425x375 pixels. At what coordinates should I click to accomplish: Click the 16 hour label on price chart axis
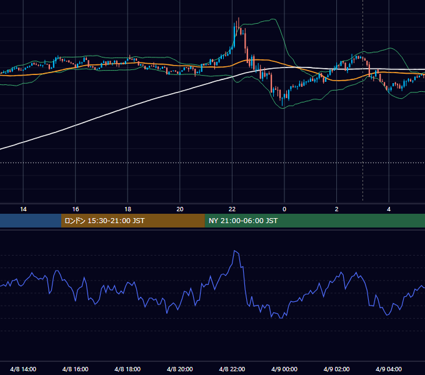pos(76,209)
